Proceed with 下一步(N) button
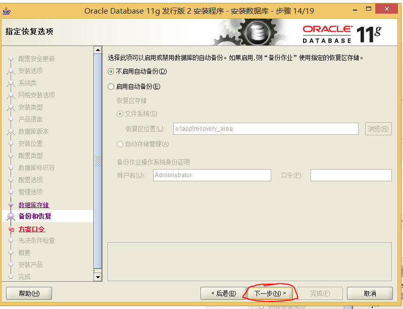Image resolution: width=403 pixels, height=309 pixels. pyautogui.click(x=270, y=293)
